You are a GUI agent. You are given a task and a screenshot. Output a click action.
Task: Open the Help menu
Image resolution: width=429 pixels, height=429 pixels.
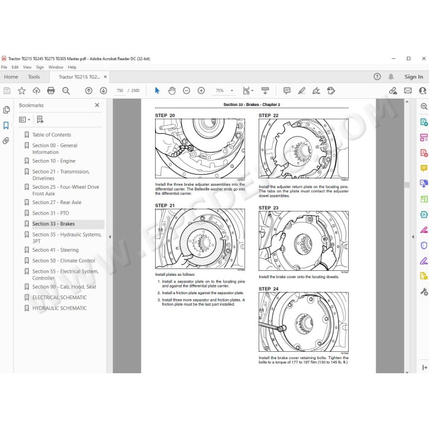click(72, 67)
